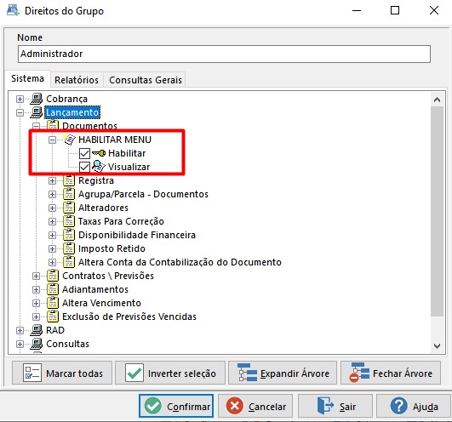Click the notepad icon beside Documentos
The height and width of the screenshot is (422, 452).
pyautogui.click(x=53, y=126)
